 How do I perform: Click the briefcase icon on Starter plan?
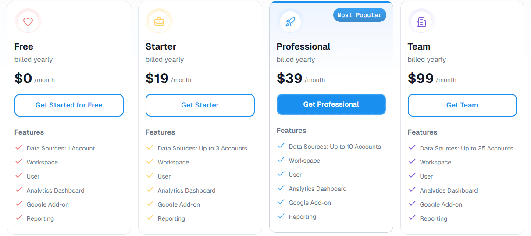(159, 21)
